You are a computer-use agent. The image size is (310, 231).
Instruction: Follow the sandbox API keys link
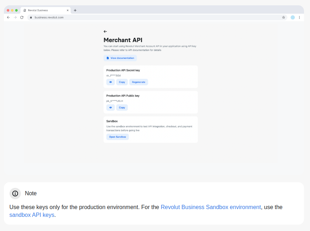pos(32,215)
